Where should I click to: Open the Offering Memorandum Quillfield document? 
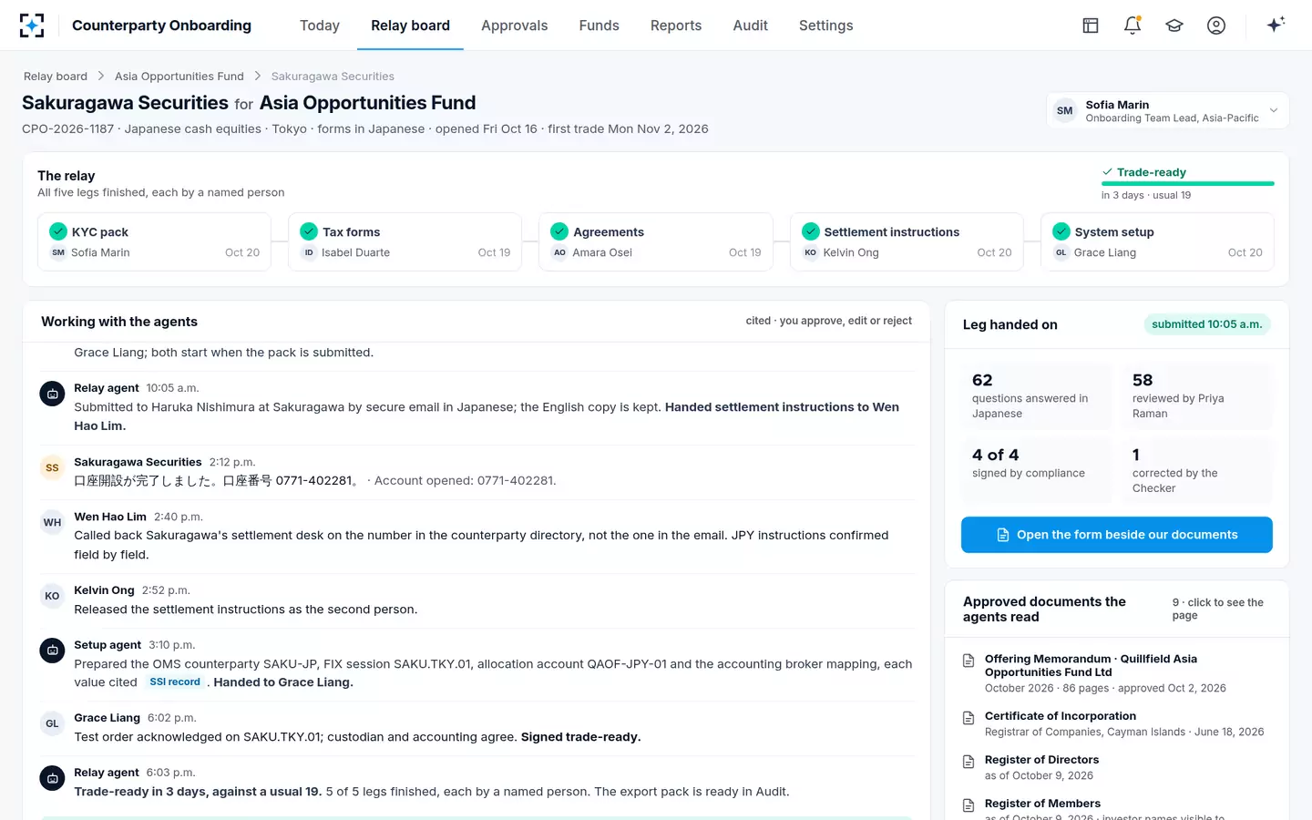pos(1118,673)
